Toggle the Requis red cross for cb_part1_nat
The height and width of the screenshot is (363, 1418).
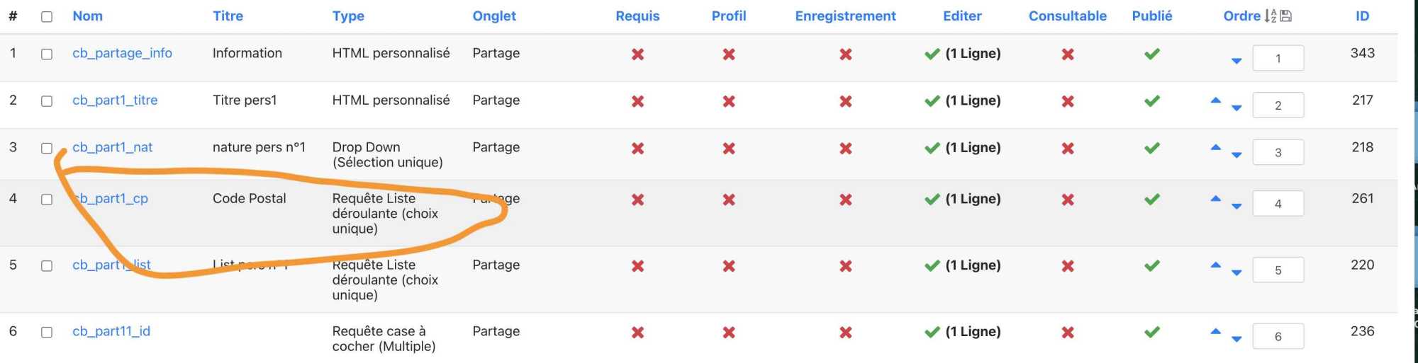(637, 148)
